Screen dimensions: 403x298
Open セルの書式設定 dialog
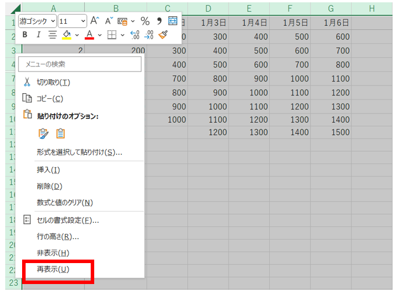(x=67, y=220)
